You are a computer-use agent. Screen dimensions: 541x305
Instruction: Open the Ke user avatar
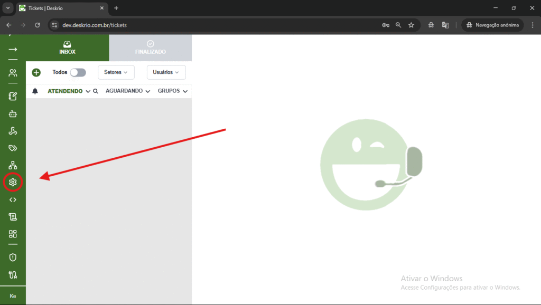point(13,296)
